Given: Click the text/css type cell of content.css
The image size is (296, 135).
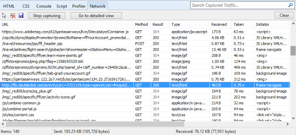Looking at the screenshot, I should (178, 115).
